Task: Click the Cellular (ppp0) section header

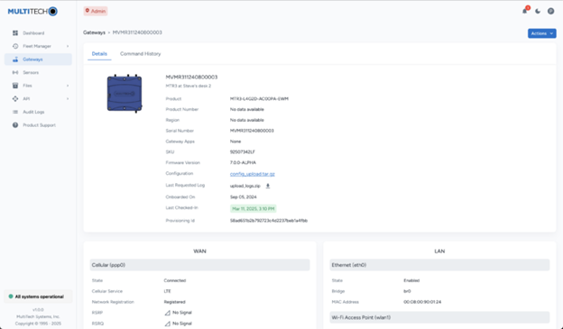Action: [x=199, y=265]
